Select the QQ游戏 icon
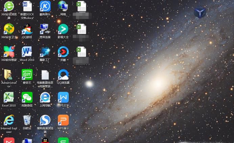The width and height of the screenshot is (234, 143). click(x=27, y=29)
